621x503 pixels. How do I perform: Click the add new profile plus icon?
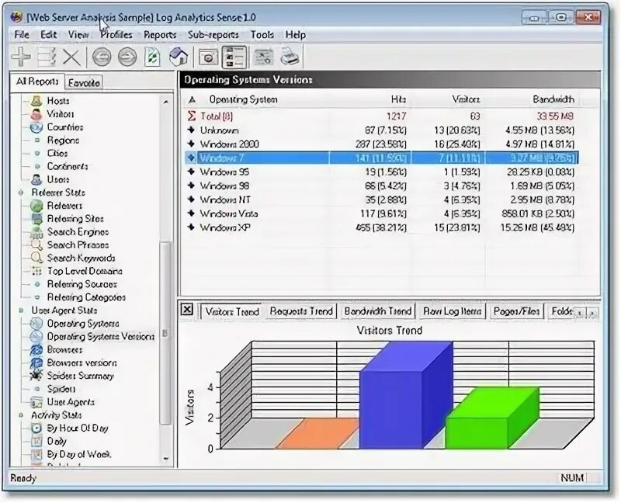point(21,57)
